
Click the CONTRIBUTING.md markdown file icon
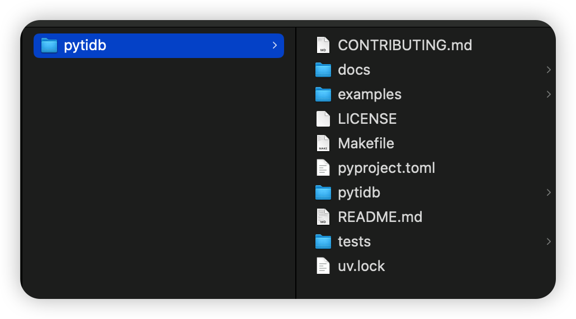coord(323,45)
